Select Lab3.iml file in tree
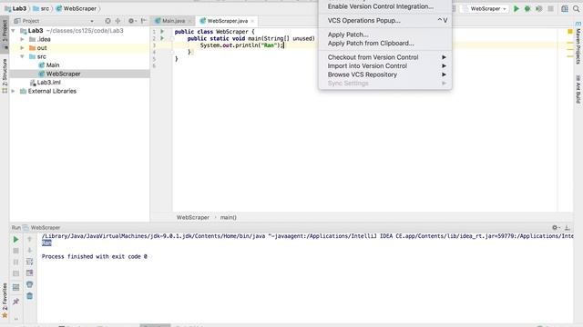 click(x=45, y=83)
